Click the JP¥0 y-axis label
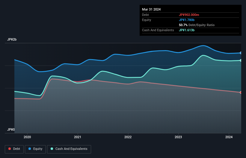The height and width of the screenshot is (158, 246). pyautogui.click(x=11, y=129)
